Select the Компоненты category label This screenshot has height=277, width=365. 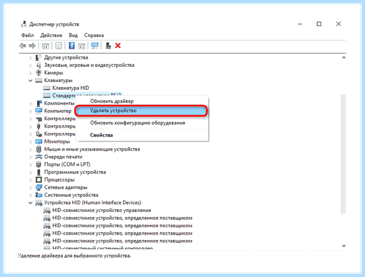(60, 103)
